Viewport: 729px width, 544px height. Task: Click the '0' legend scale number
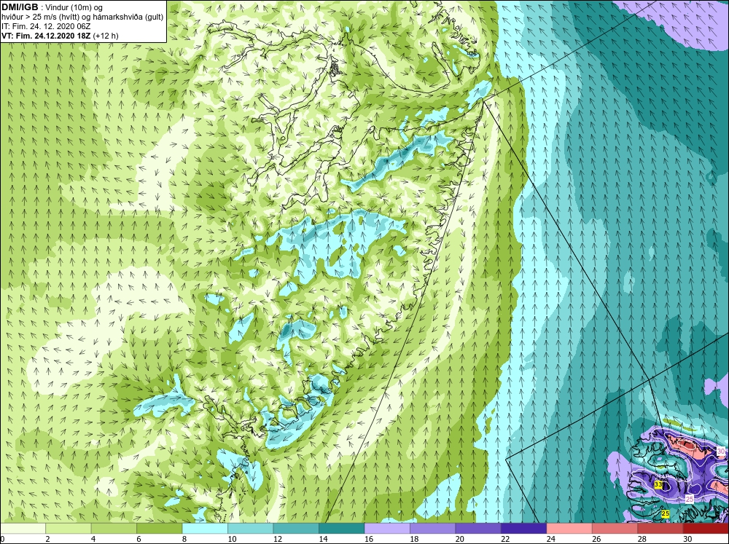[x=2, y=539]
